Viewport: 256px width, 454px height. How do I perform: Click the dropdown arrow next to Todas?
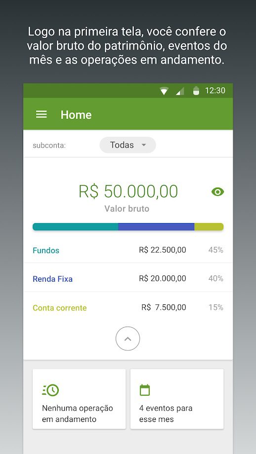pos(143,145)
